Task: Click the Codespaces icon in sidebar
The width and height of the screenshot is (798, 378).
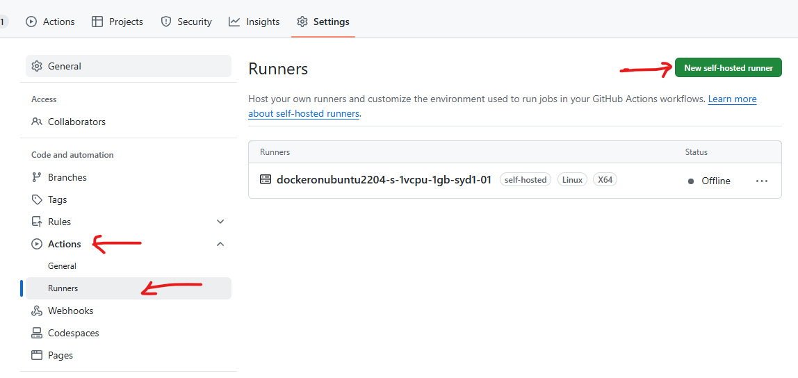Action: tap(37, 334)
